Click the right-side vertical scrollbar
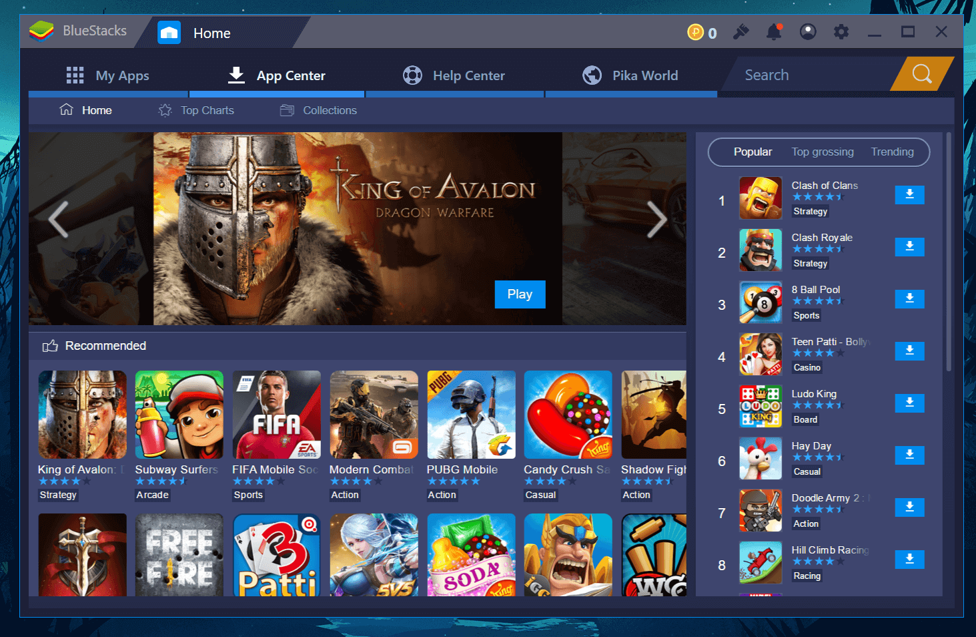This screenshot has height=637, width=976. click(x=949, y=252)
